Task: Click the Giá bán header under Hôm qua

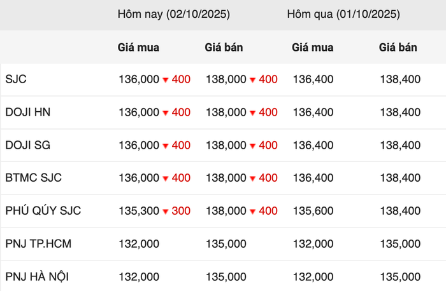Action: tap(398, 47)
